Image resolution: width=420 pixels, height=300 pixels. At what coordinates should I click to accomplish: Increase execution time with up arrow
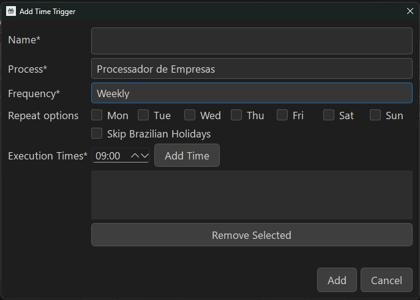pos(135,156)
